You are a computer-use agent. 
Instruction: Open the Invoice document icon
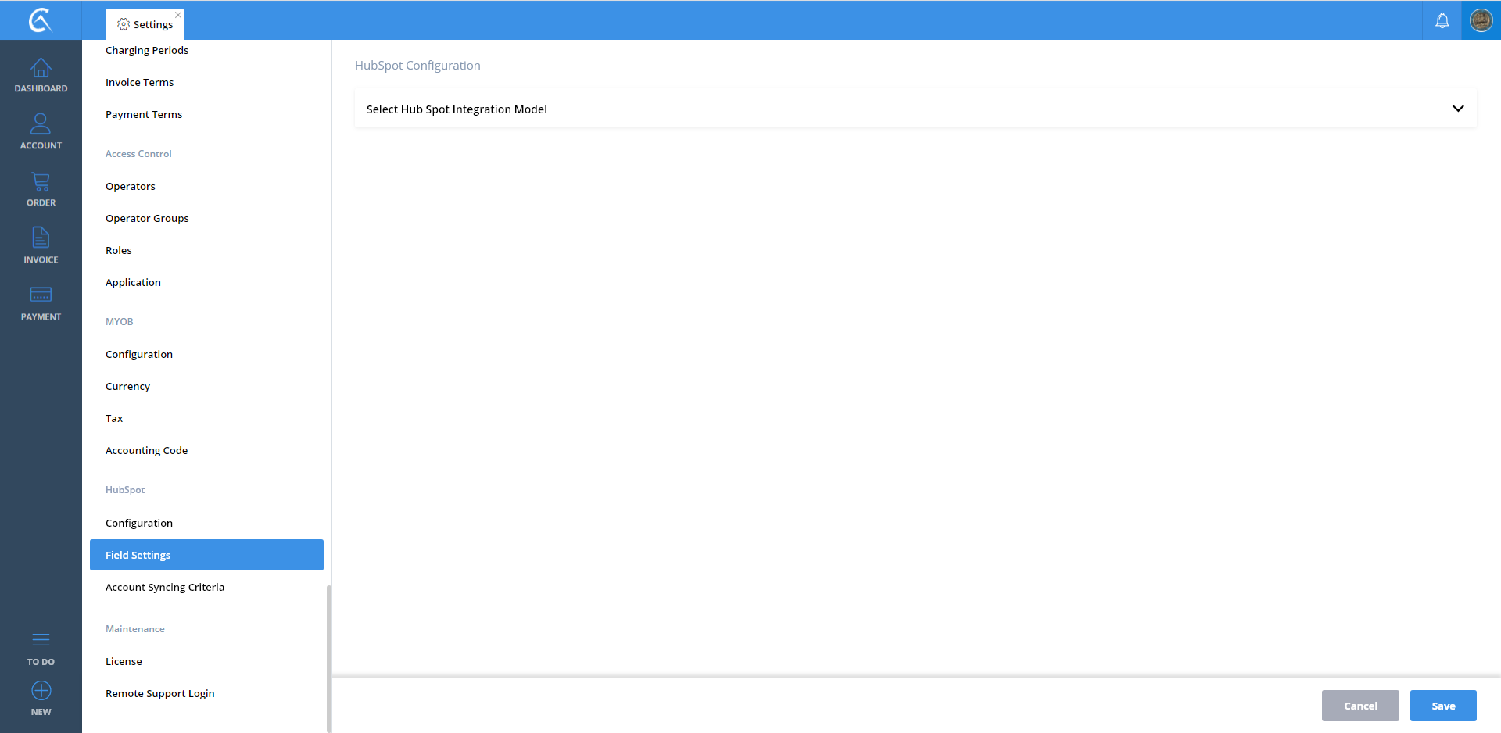[41, 239]
